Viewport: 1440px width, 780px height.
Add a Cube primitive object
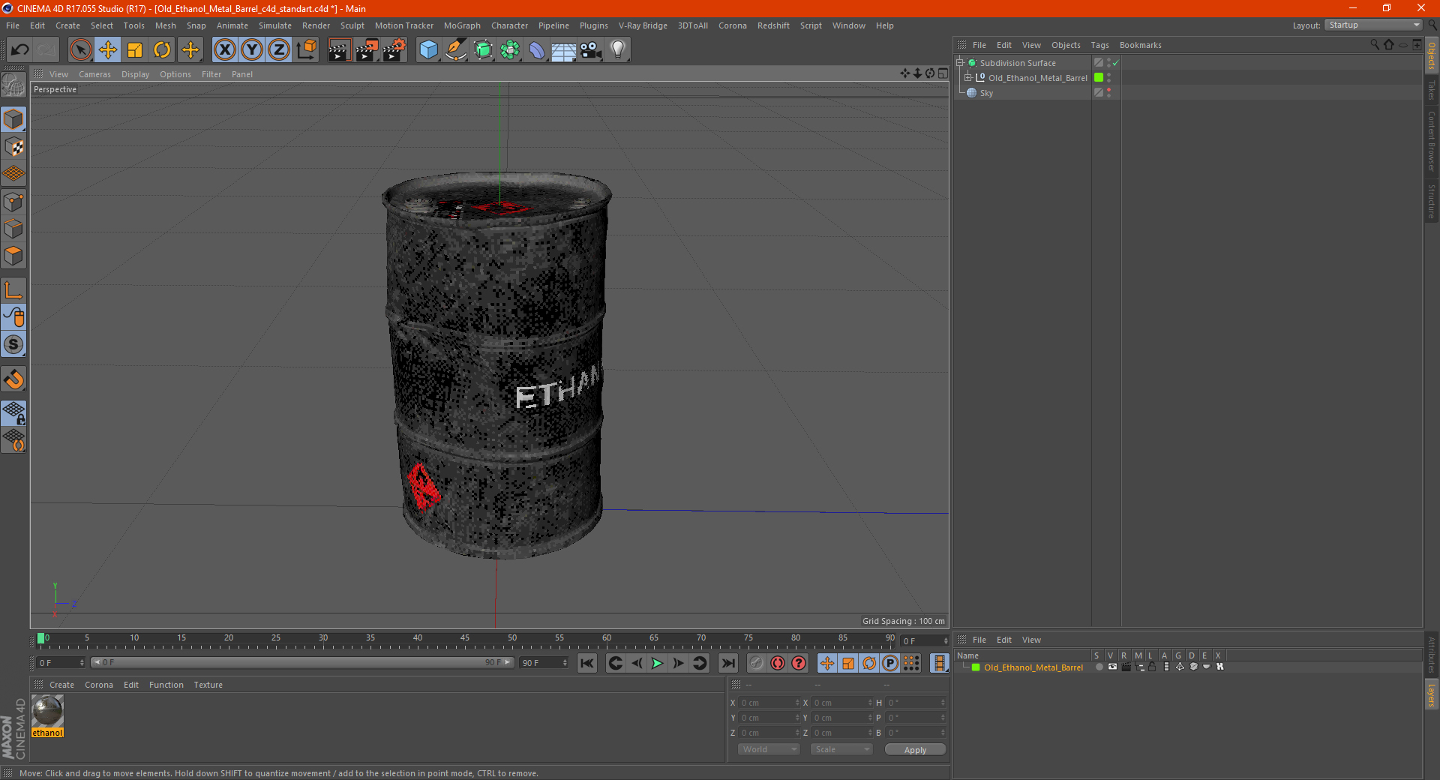pos(428,50)
